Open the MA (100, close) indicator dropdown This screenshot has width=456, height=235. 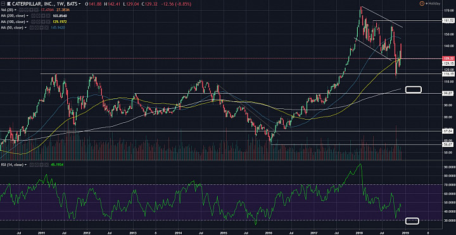(x=27, y=22)
